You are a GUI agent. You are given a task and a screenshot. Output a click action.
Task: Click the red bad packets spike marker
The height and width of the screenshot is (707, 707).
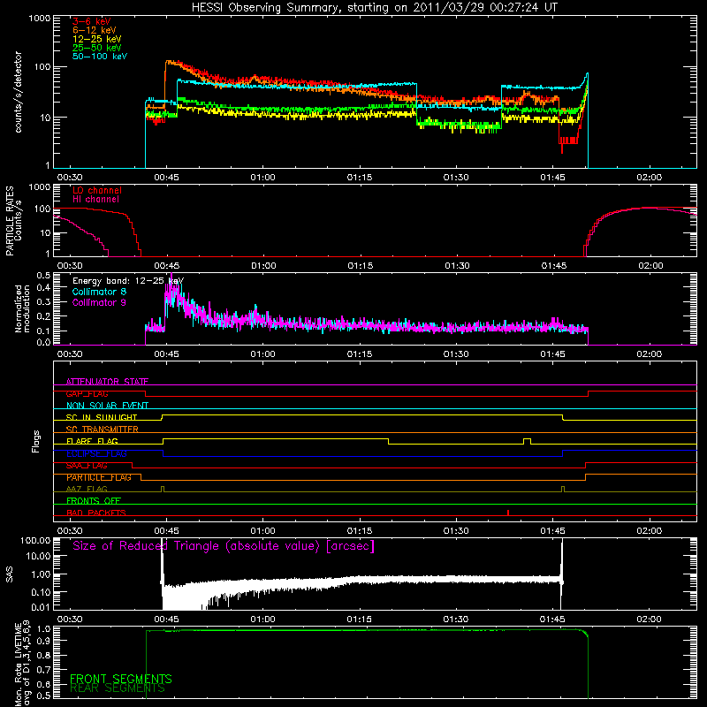[508, 513]
